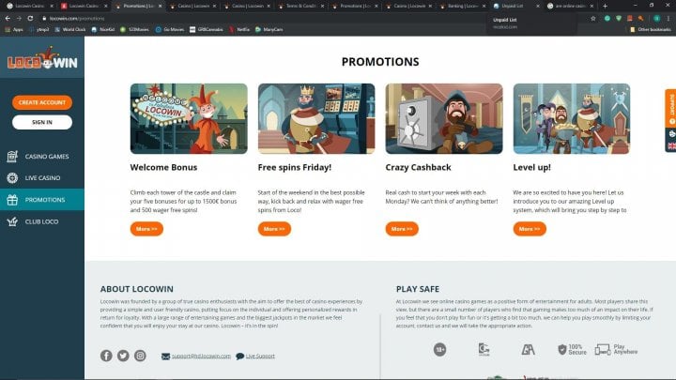Bookmark this page with the star icon

coord(593,19)
